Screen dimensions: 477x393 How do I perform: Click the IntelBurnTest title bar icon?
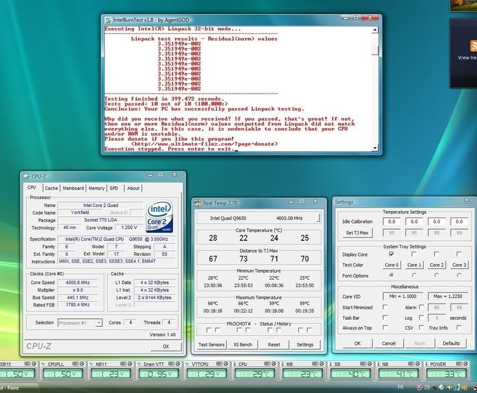pos(108,20)
